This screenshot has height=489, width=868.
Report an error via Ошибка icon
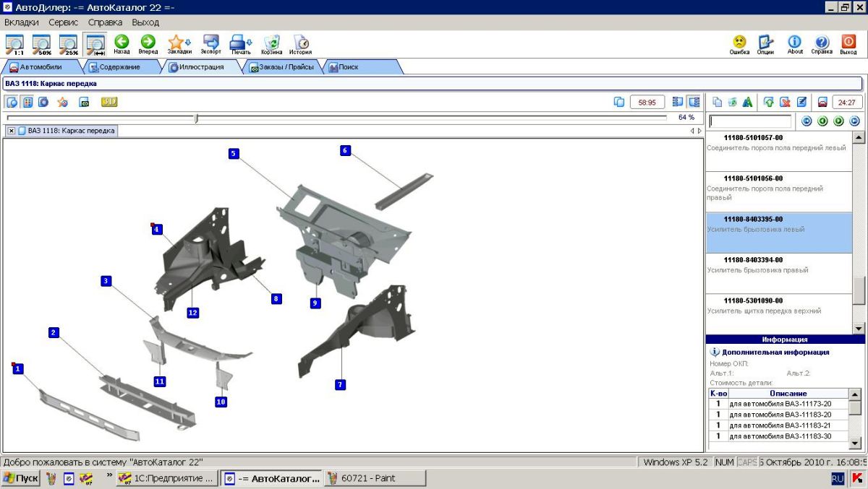coord(739,45)
